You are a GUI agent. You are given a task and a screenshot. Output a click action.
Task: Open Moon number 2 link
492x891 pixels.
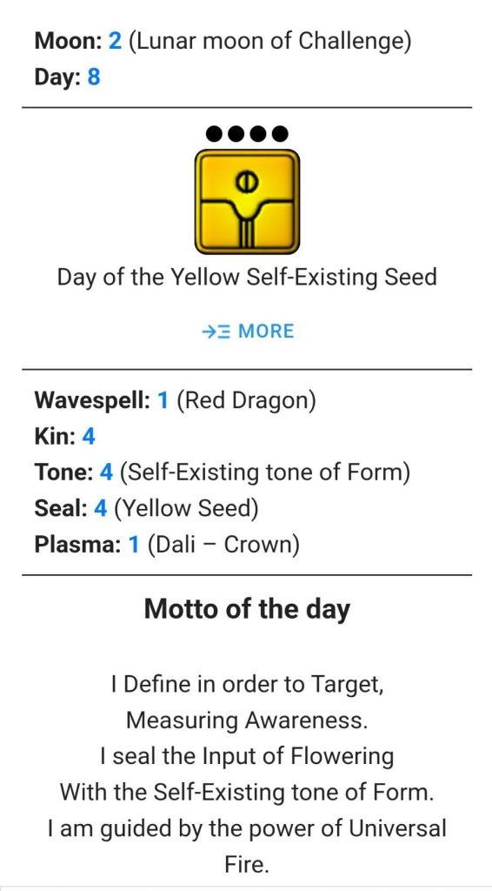(x=116, y=41)
